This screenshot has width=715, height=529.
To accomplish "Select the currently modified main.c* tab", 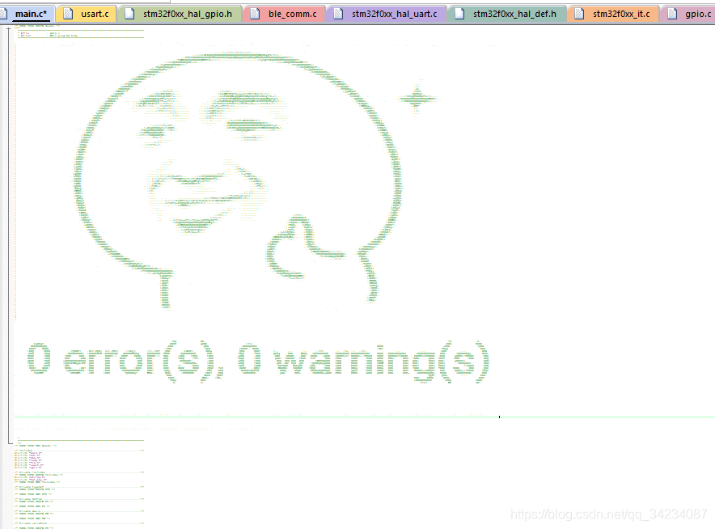I will 29,14.
